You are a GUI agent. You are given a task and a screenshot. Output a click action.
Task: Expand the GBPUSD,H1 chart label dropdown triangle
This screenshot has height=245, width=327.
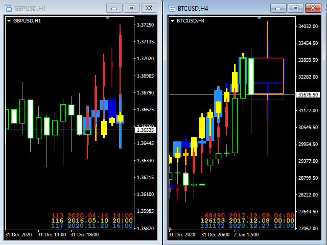pos(9,21)
